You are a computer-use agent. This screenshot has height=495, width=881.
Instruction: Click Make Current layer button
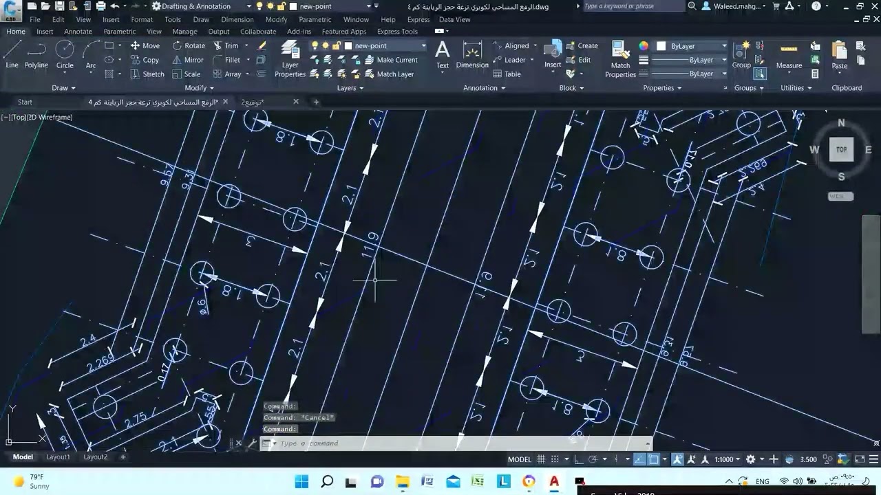391,60
